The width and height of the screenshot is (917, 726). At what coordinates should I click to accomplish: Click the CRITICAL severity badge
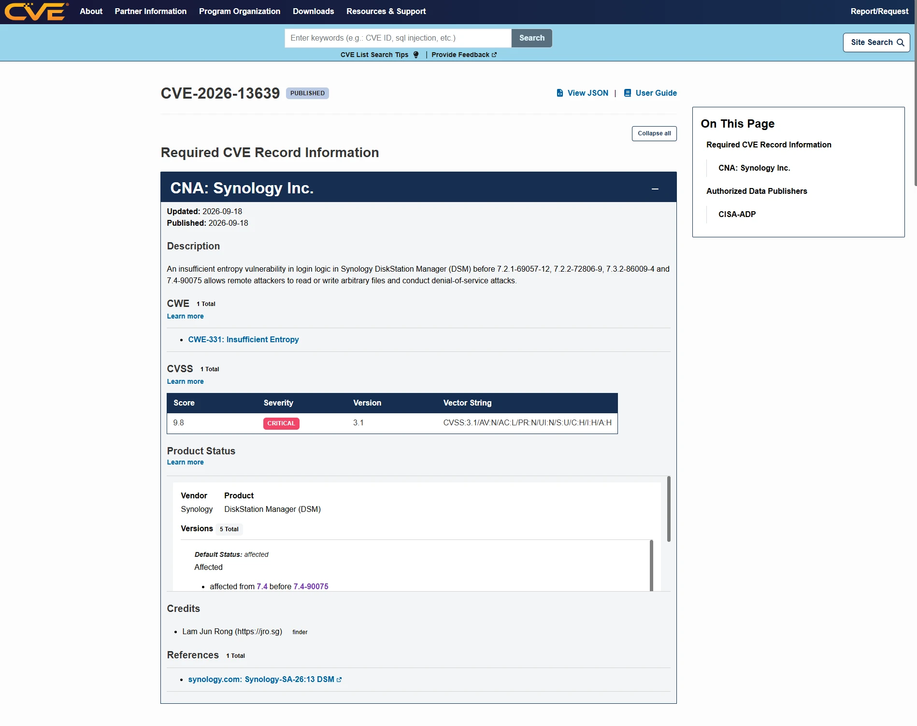281,423
